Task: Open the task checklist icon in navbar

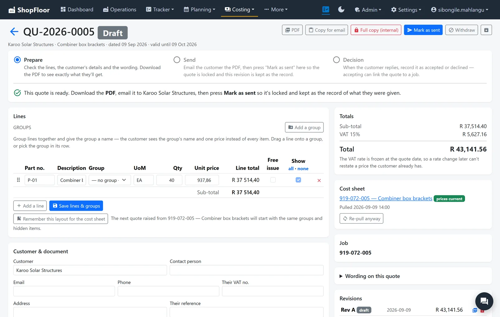Action: 326,10
